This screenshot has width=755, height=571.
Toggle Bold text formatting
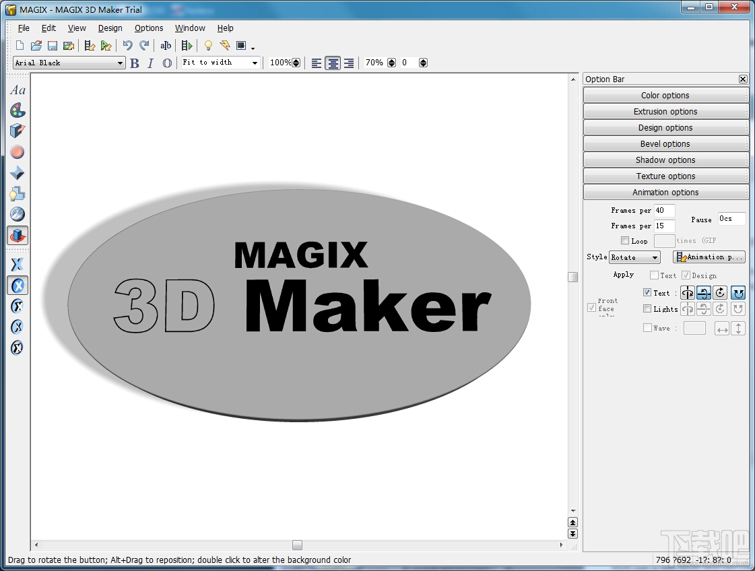click(135, 63)
